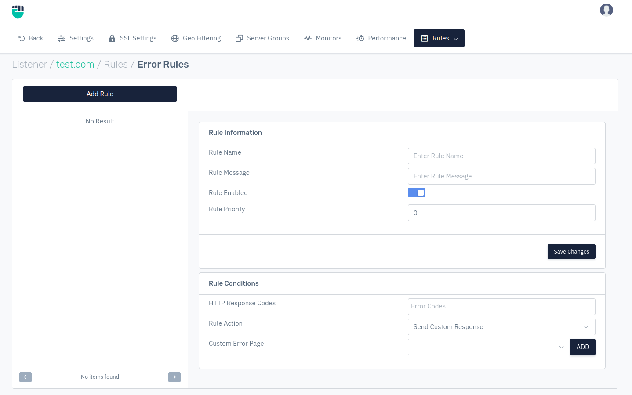Viewport: 632px width, 395px height.
Task: Open the Settings tab
Action: click(x=76, y=38)
